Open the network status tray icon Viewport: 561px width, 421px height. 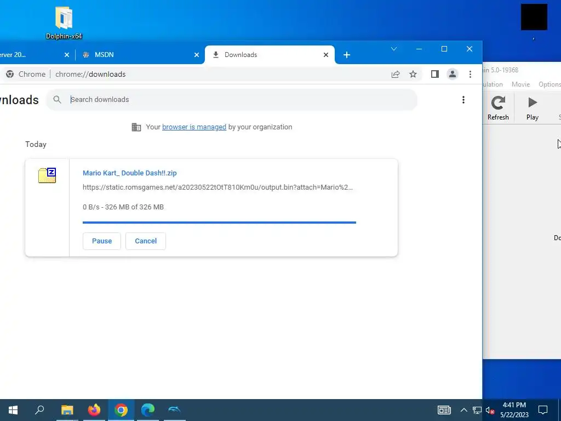[477, 410]
